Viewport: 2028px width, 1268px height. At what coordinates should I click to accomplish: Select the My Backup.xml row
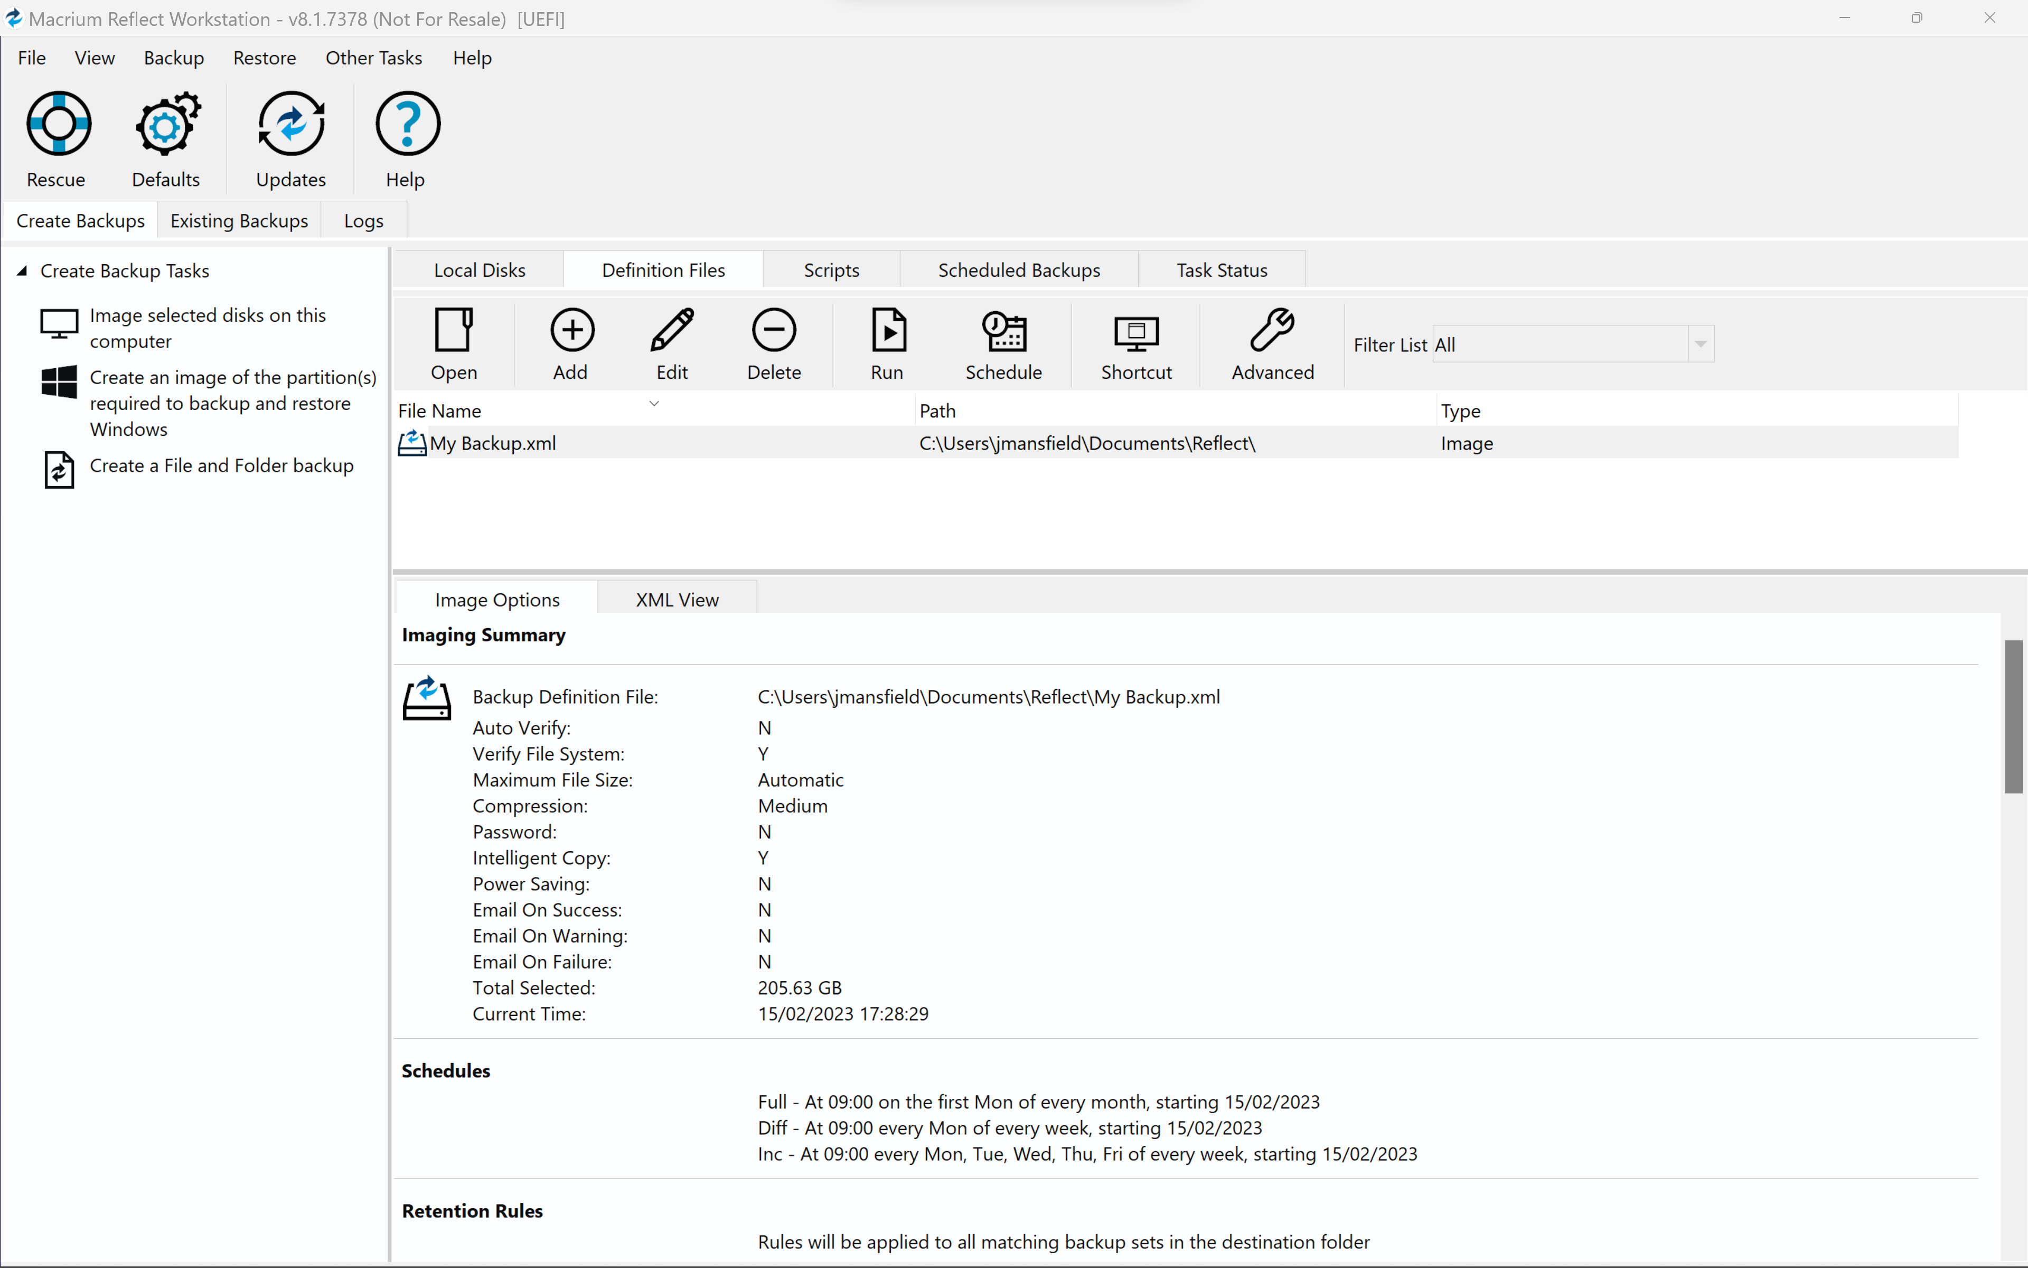[493, 443]
